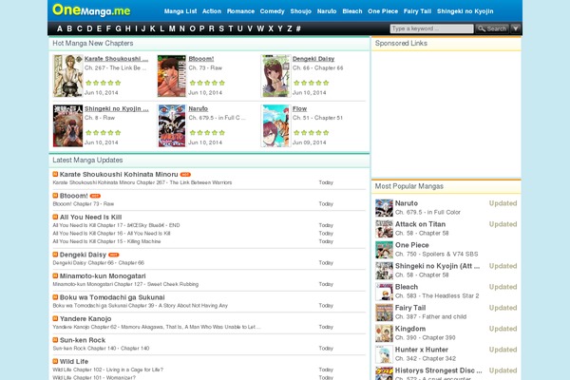
Task: Click the orange icon beside Yandere Kanojo
Action: tap(55, 318)
